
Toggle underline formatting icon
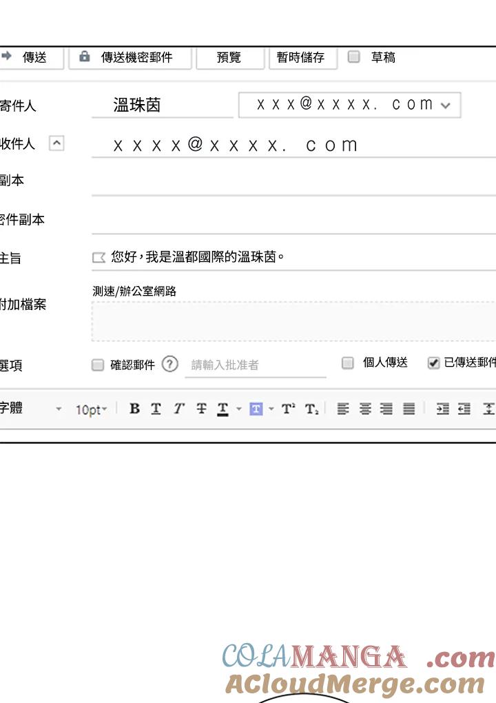point(156,409)
